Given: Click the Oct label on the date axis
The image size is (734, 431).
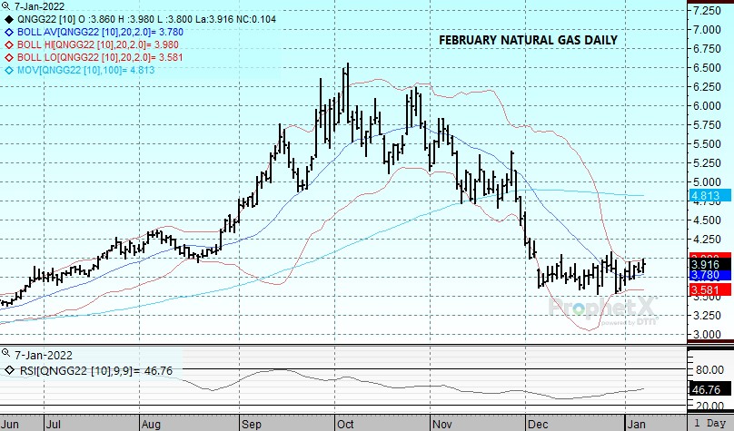Looking at the screenshot, I should (x=346, y=423).
